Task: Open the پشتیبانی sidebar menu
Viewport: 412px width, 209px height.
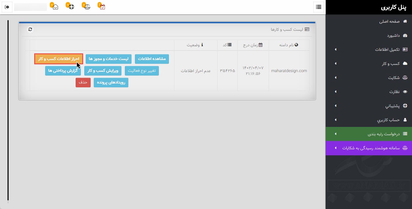Action: (x=369, y=106)
